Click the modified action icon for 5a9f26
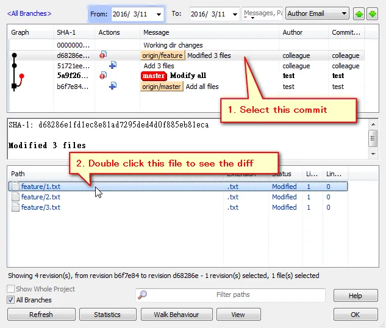386x328 pixels. (103, 76)
